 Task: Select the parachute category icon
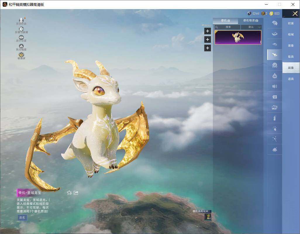275,23
